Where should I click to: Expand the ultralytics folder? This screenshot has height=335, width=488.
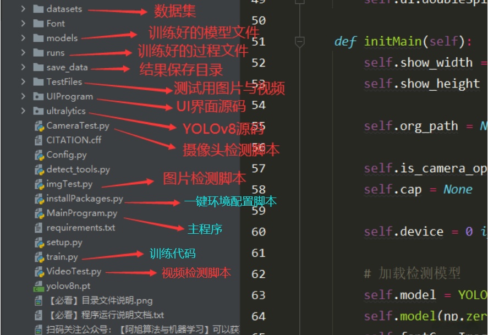pyautogui.click(x=22, y=111)
